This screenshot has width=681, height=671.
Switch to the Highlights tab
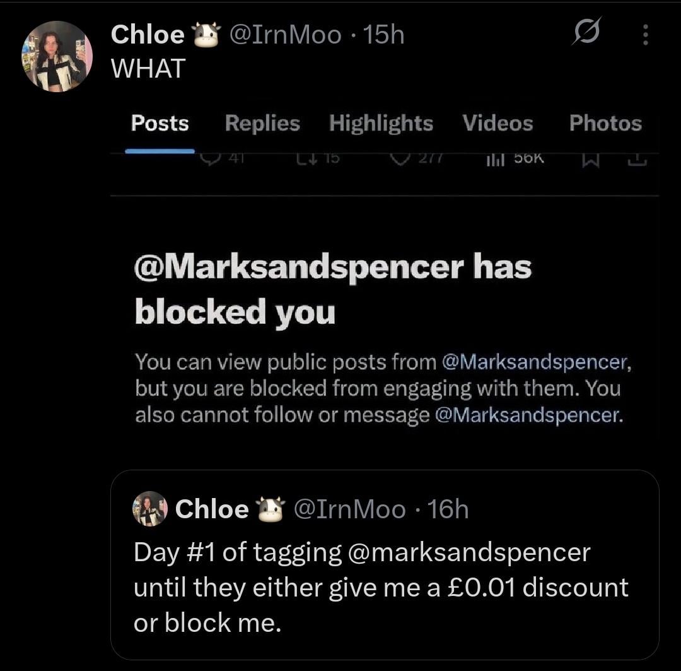pyautogui.click(x=381, y=123)
